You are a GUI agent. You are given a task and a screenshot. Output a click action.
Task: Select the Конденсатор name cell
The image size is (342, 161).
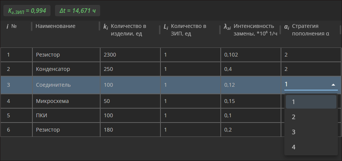coord(66,69)
